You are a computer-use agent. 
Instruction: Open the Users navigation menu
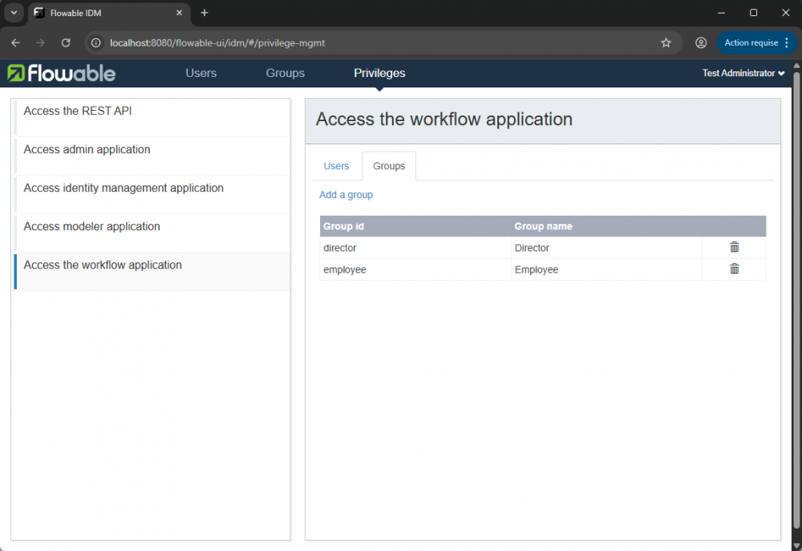(200, 73)
